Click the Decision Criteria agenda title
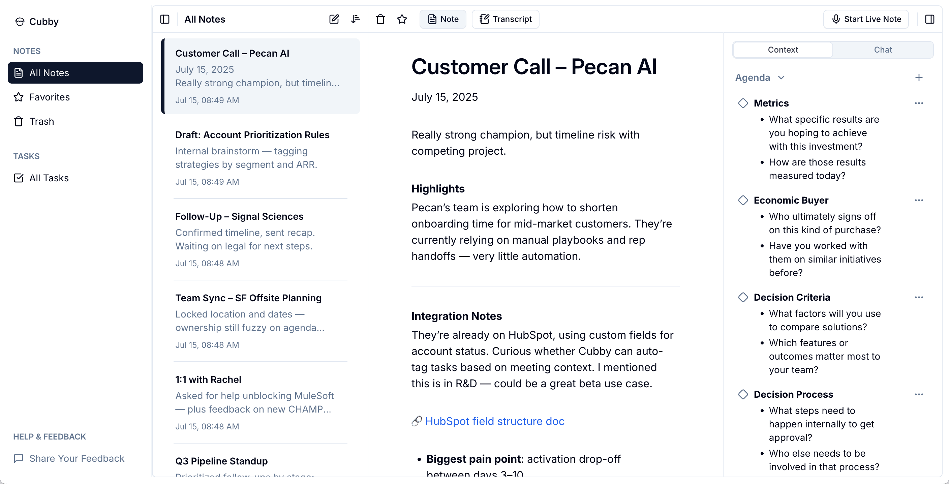The height and width of the screenshot is (484, 949). click(792, 297)
